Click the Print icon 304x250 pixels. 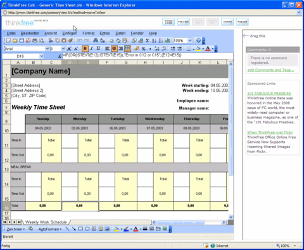click(35, 41)
